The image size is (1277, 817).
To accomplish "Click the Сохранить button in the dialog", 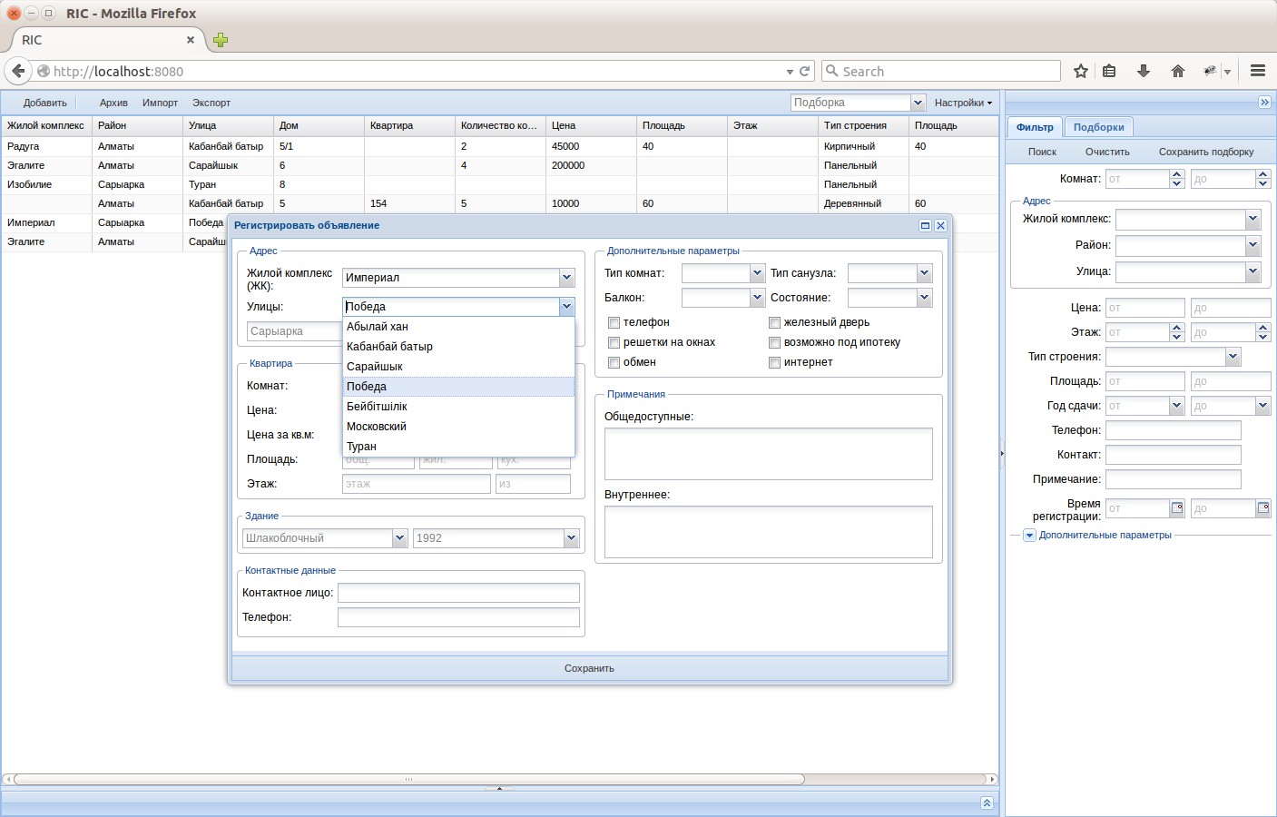I will click(x=589, y=668).
